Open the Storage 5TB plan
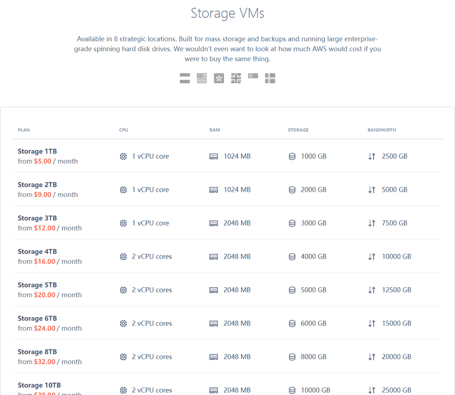Image resolution: width=455 pixels, height=395 pixels. [x=37, y=285]
